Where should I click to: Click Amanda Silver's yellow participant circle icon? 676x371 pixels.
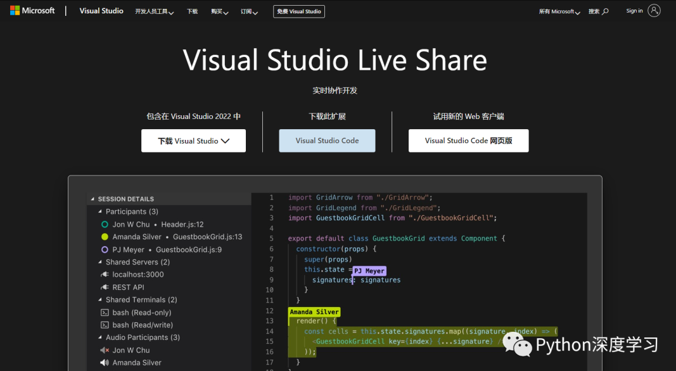click(105, 237)
